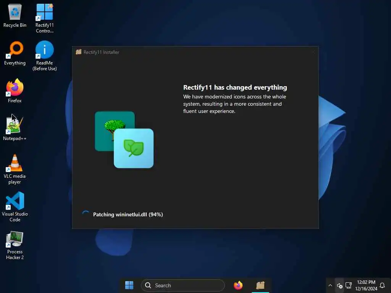Image resolution: width=391 pixels, height=293 pixels.
Task: Open the Windows Start menu
Action: 129,285
